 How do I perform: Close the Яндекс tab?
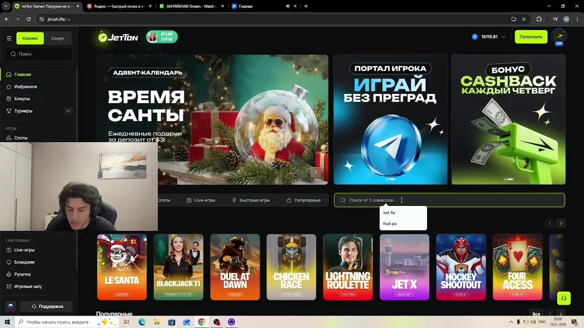pyautogui.click(x=150, y=6)
